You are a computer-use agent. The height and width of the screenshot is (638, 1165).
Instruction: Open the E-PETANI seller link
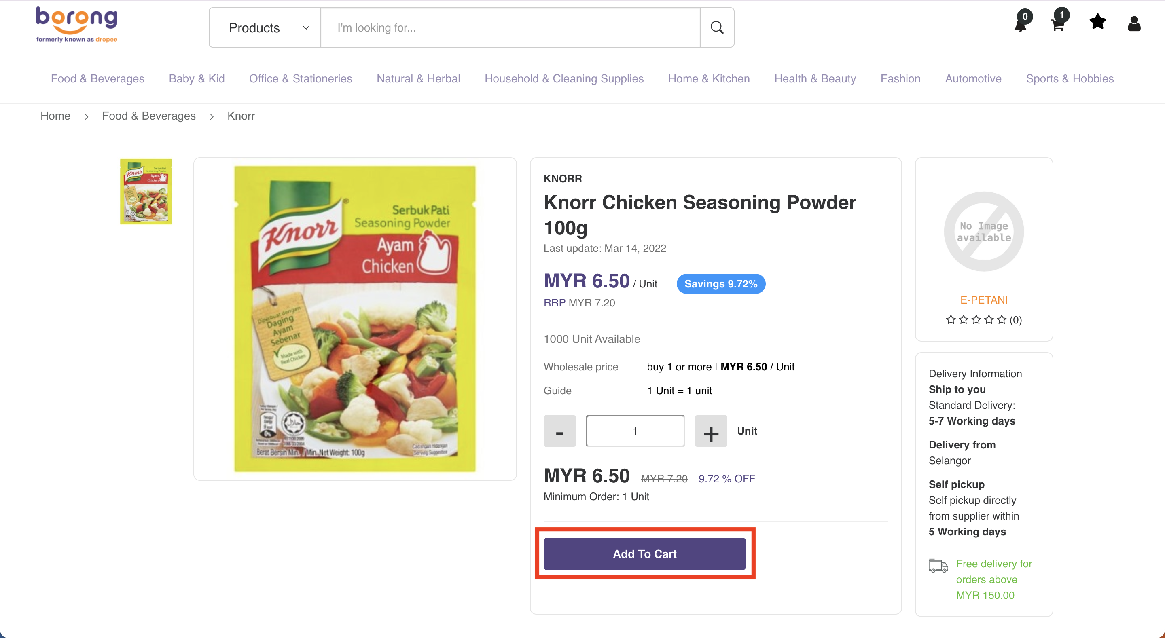[984, 300]
